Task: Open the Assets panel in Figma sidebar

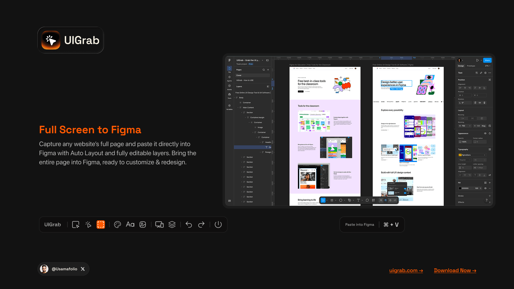Action: 229,87
